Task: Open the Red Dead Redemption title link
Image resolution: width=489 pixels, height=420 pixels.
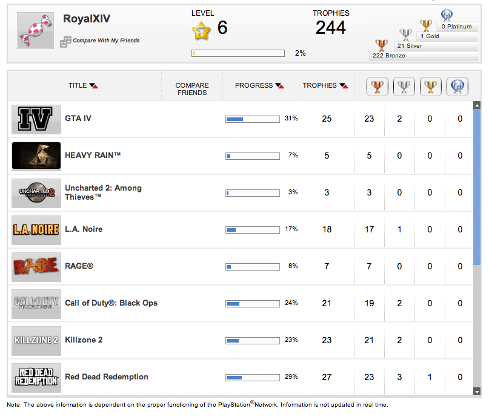Action: pos(107,376)
